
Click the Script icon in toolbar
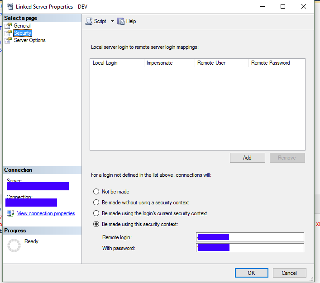89,21
